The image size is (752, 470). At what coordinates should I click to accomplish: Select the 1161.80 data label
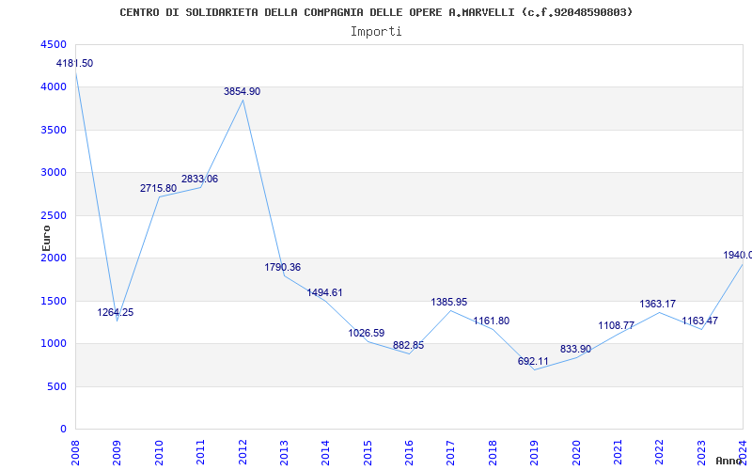[491, 321]
